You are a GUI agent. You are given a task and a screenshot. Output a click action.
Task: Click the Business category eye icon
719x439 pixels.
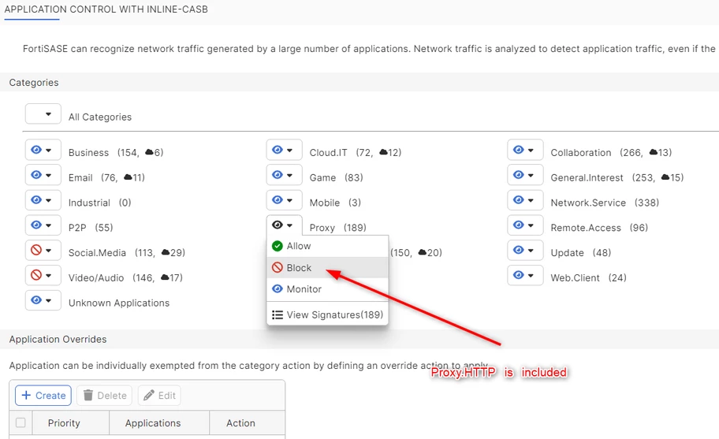(36, 150)
